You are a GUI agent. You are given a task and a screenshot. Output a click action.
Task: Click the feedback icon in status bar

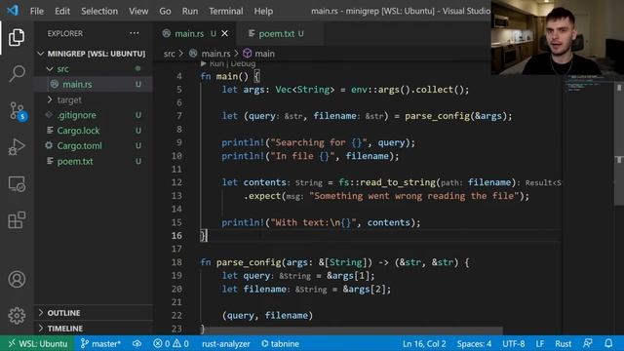click(x=587, y=343)
